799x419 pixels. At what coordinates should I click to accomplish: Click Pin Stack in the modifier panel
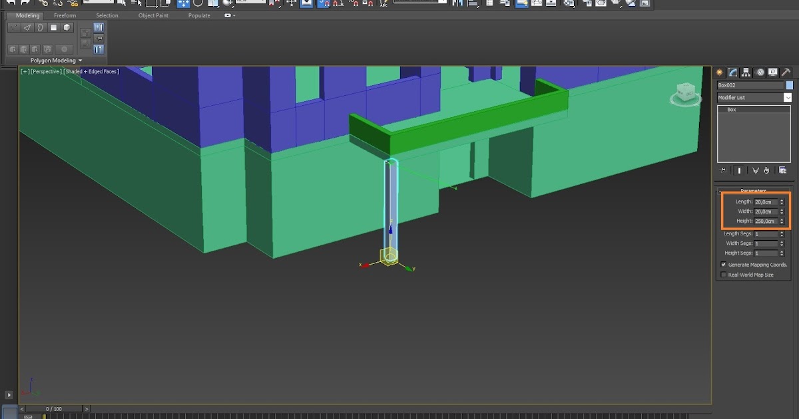(x=723, y=170)
